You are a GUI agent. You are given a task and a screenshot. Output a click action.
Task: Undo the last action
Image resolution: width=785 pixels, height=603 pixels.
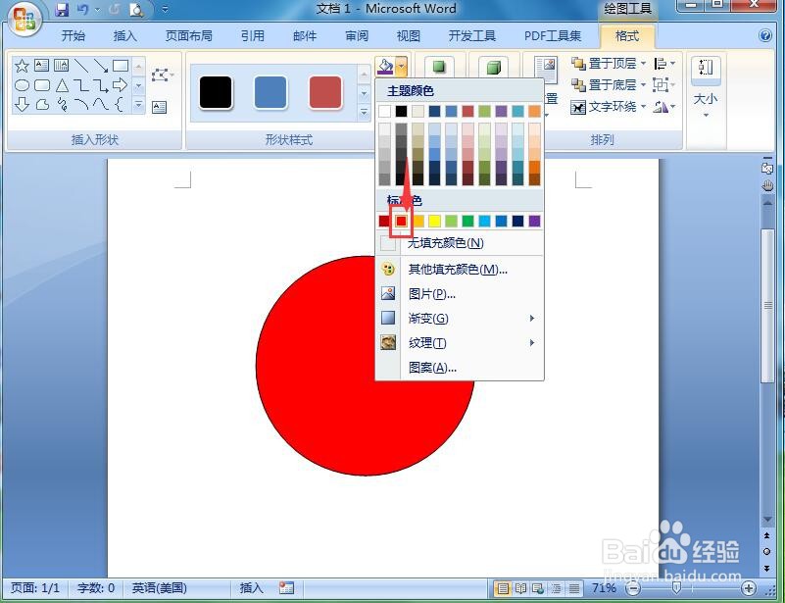coord(82,10)
